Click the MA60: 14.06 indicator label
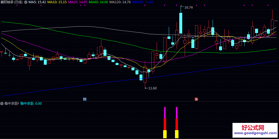The height and width of the screenshot is (139, 279). pyautogui.click(x=98, y=2)
